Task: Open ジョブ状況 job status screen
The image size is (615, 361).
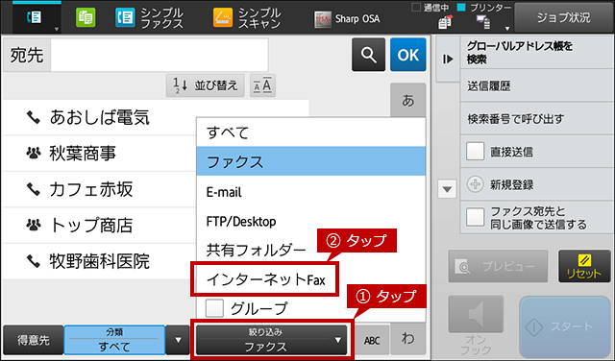Action: 564,17
